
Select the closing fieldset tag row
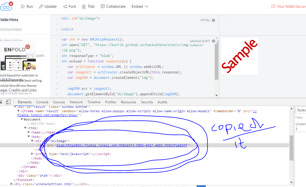tap(24, 180)
